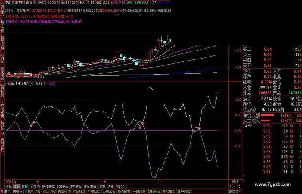
Task: Click the 外盘 200528 value
Action: click(265, 93)
